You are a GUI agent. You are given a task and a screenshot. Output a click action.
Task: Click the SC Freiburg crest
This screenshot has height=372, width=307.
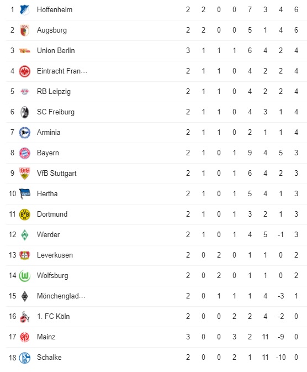click(24, 112)
